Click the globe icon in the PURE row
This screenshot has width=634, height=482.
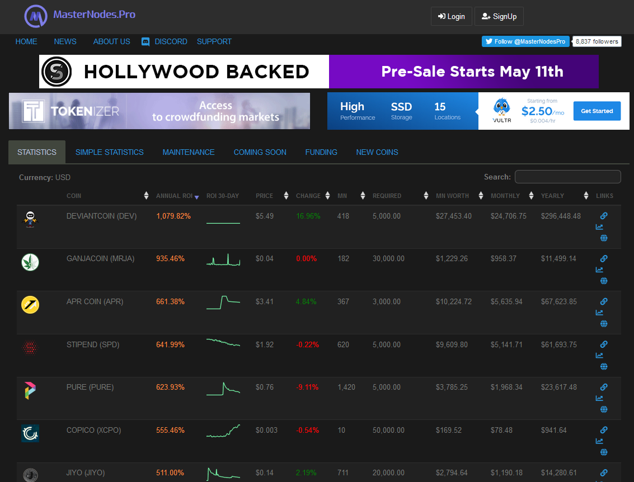click(604, 409)
